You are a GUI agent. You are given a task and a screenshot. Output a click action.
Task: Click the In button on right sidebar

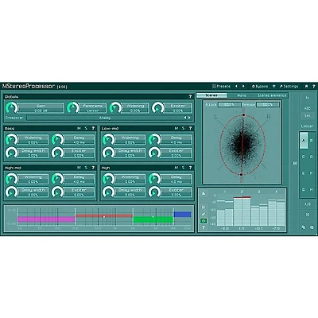coord(308,98)
